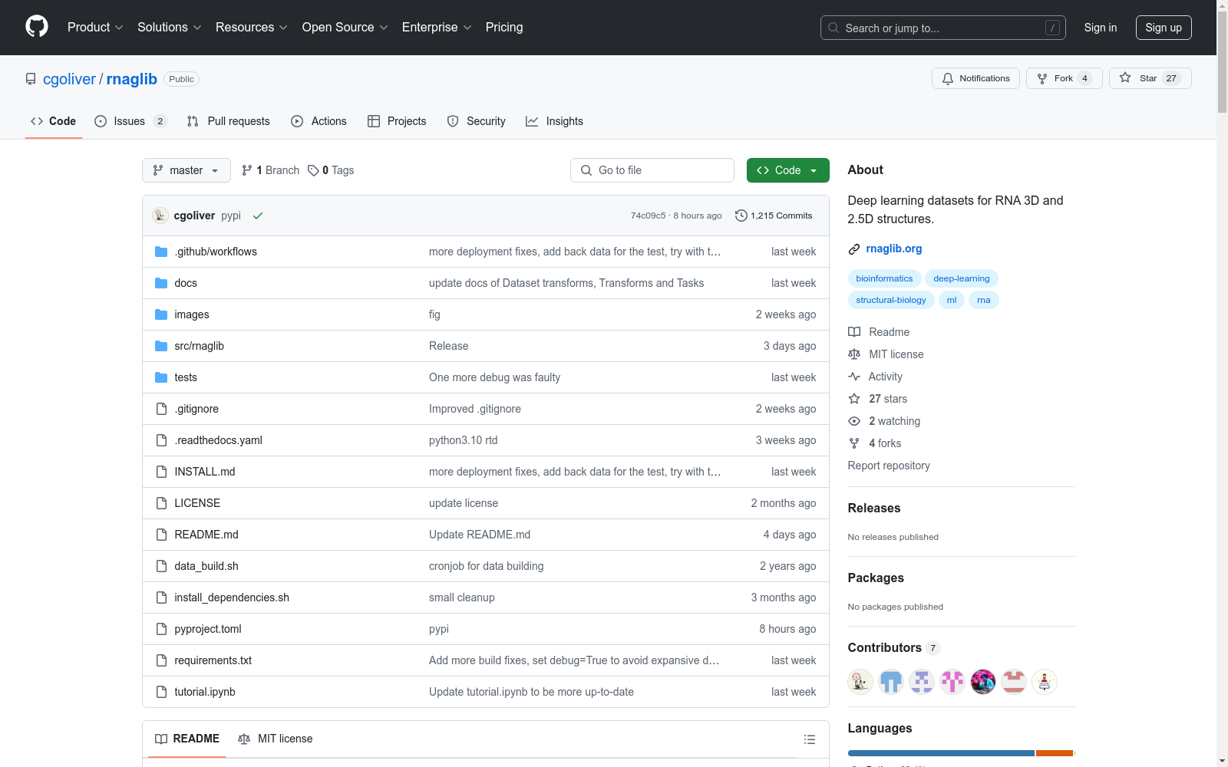Image resolution: width=1228 pixels, height=767 pixels.
Task: Click the tests folder icon
Action: pos(161,377)
